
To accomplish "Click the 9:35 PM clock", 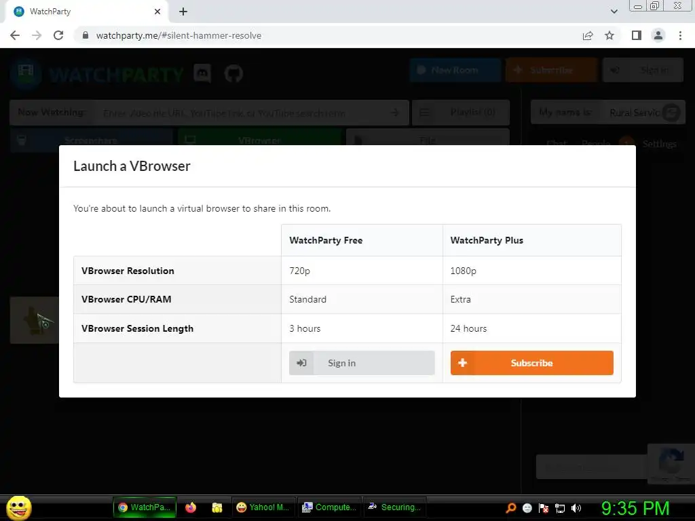I will 635,507.
